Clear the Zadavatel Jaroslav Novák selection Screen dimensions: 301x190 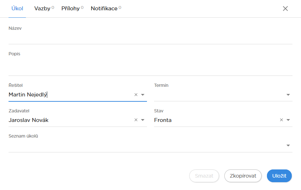(136, 120)
